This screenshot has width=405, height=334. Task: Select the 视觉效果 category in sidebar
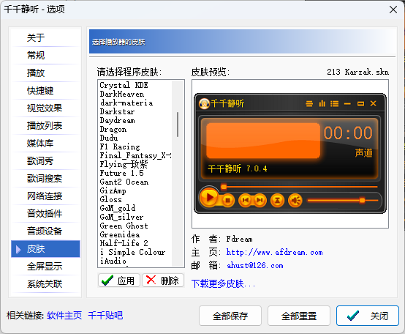[x=45, y=108]
